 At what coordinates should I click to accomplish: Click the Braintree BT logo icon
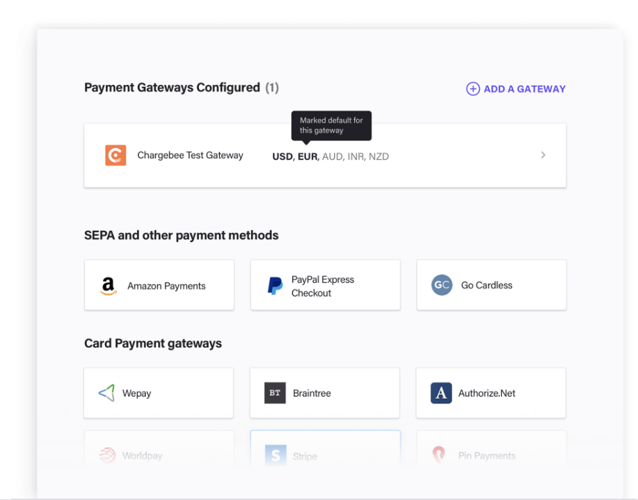pos(275,393)
